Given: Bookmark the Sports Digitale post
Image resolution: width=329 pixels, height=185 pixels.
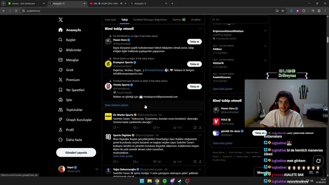Looking at the screenshot, I should coord(195,162).
